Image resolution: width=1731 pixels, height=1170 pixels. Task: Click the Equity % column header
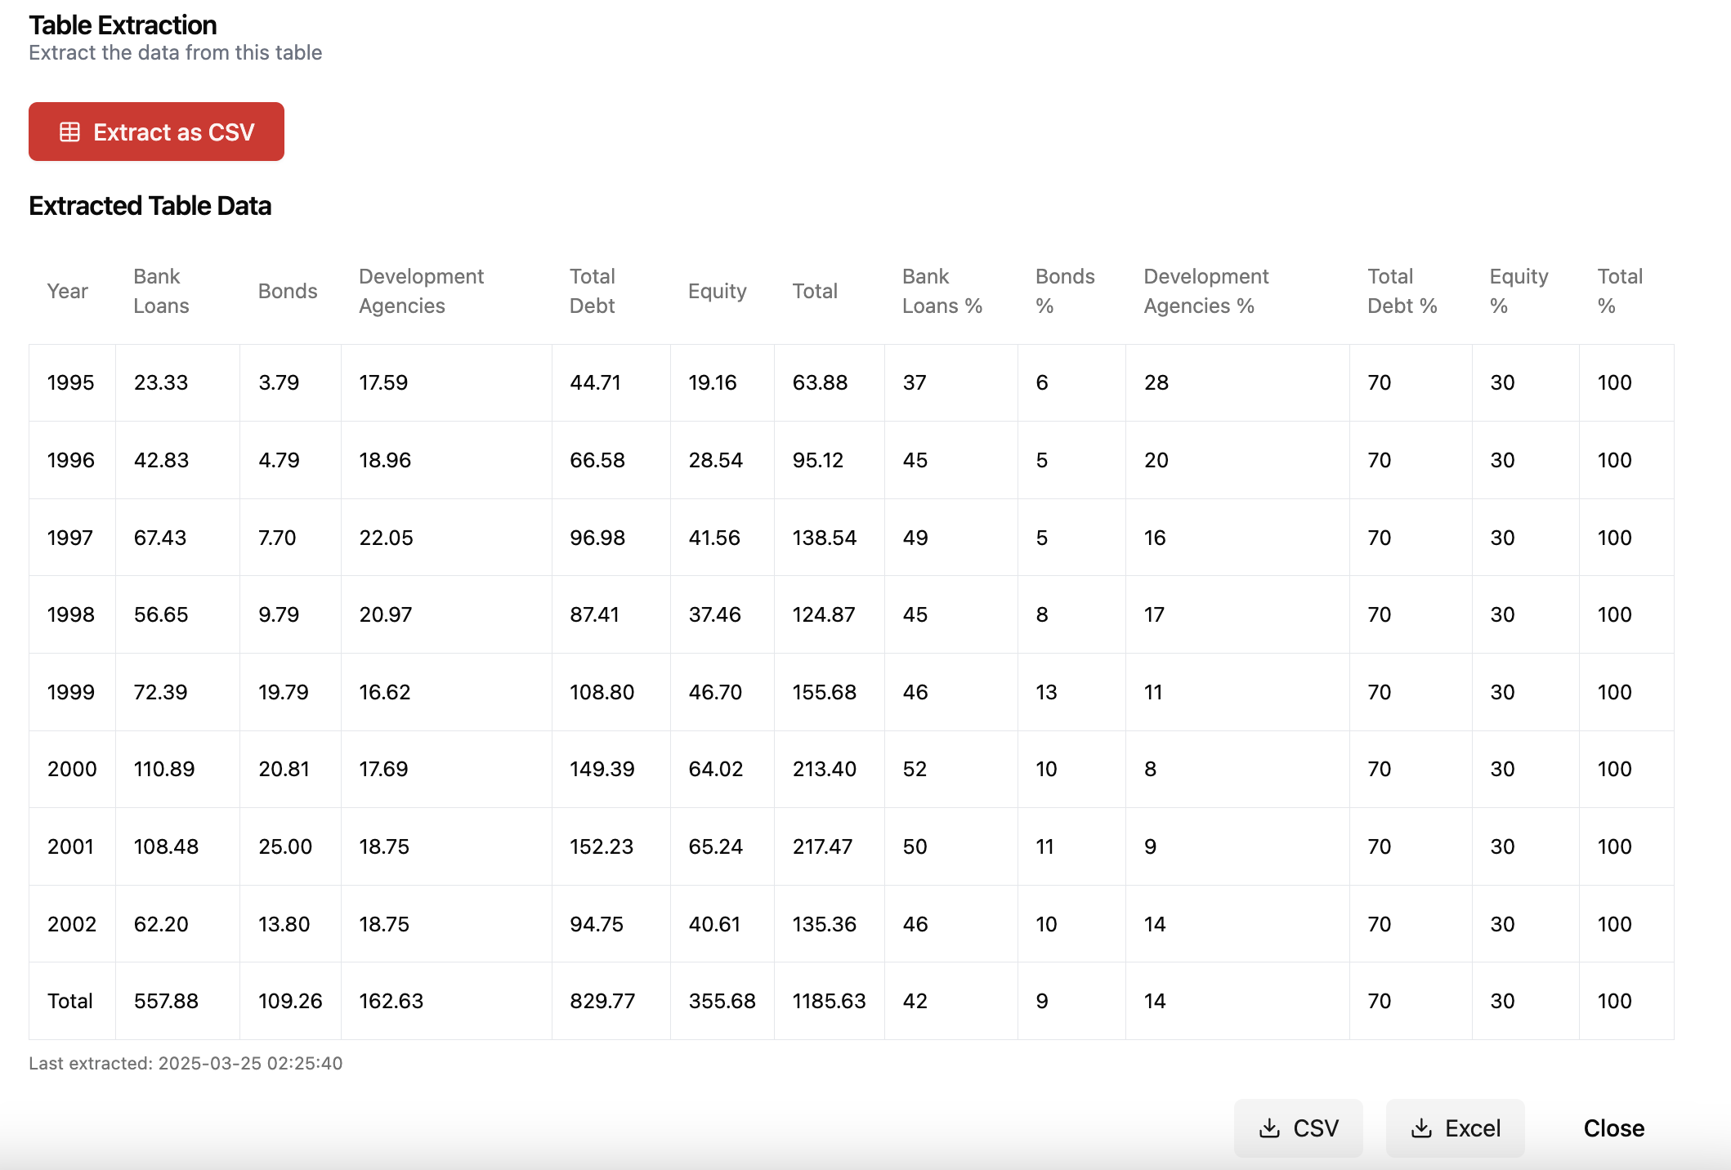click(x=1519, y=291)
